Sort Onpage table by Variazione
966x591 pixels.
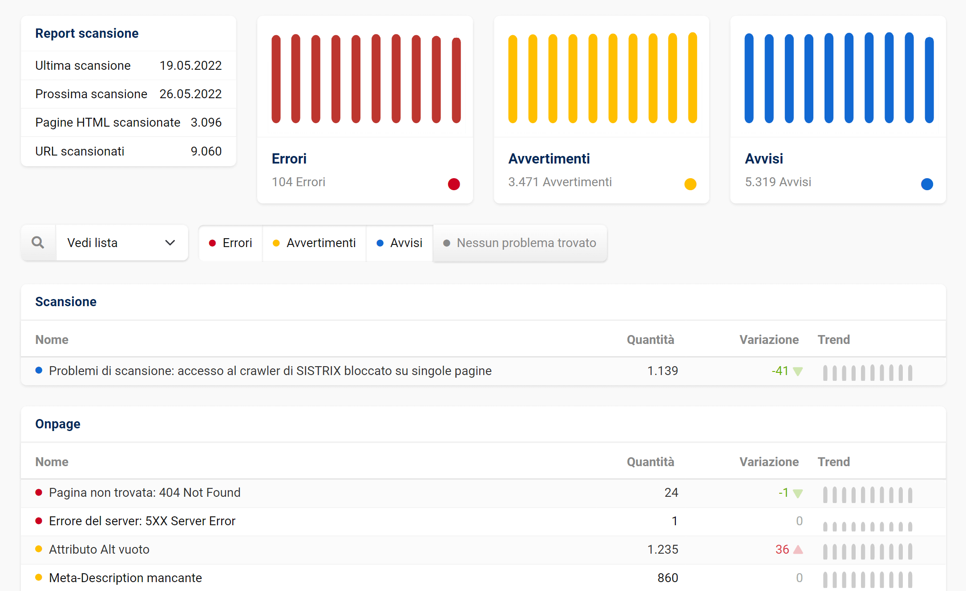[x=769, y=462]
